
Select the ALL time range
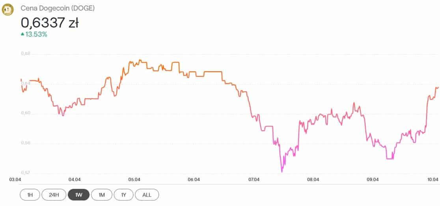pyautogui.click(x=147, y=195)
